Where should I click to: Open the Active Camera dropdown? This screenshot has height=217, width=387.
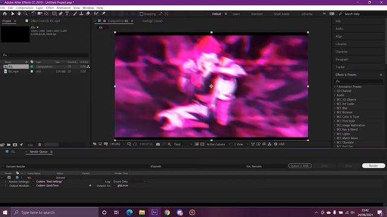pyautogui.click(x=218, y=144)
